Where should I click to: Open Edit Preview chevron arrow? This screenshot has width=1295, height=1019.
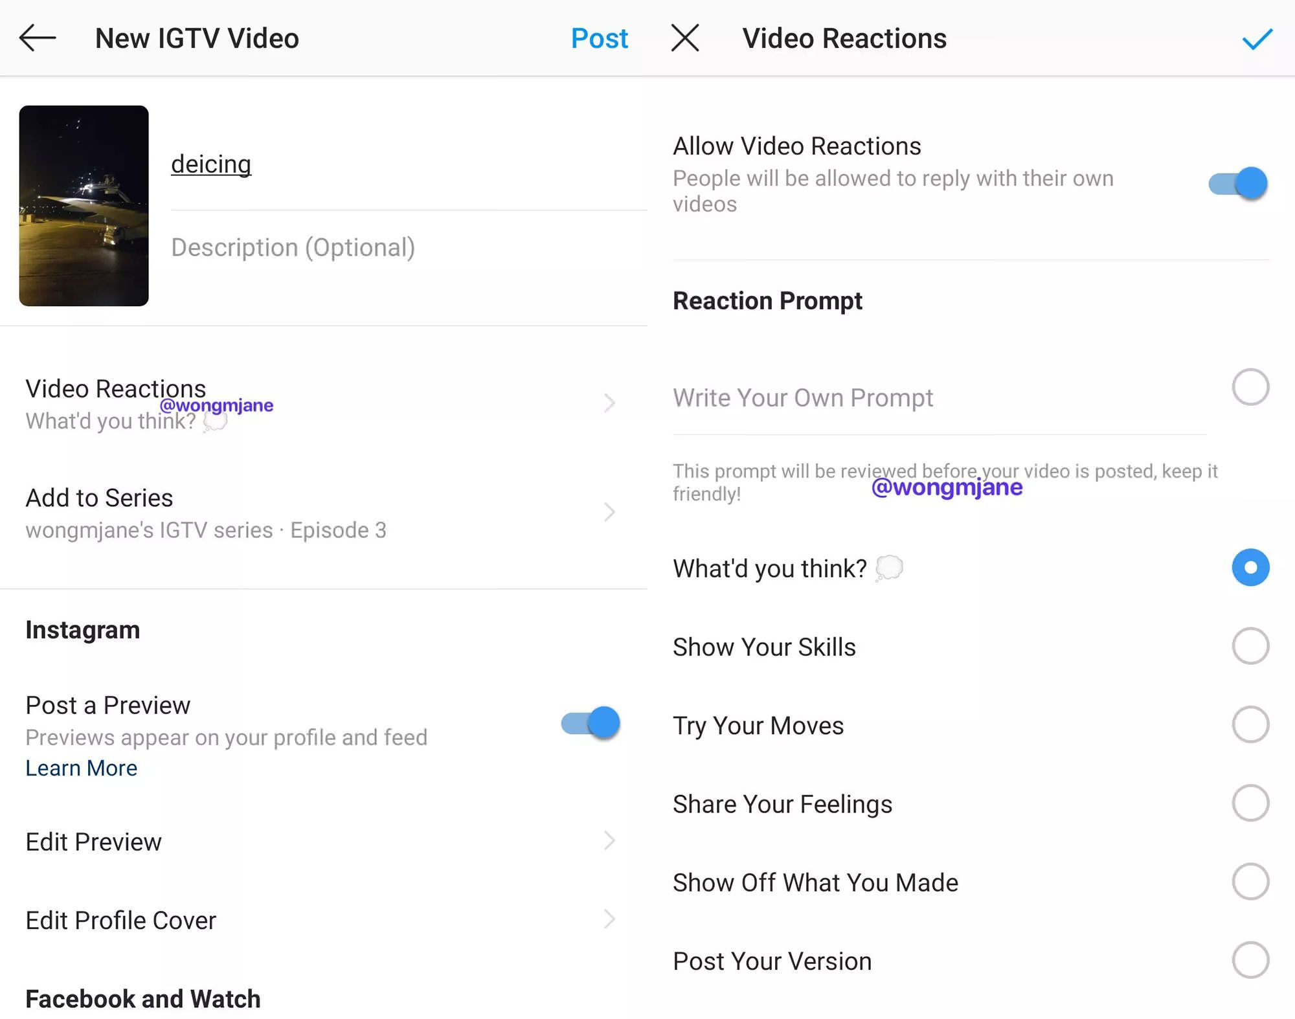pos(609,841)
